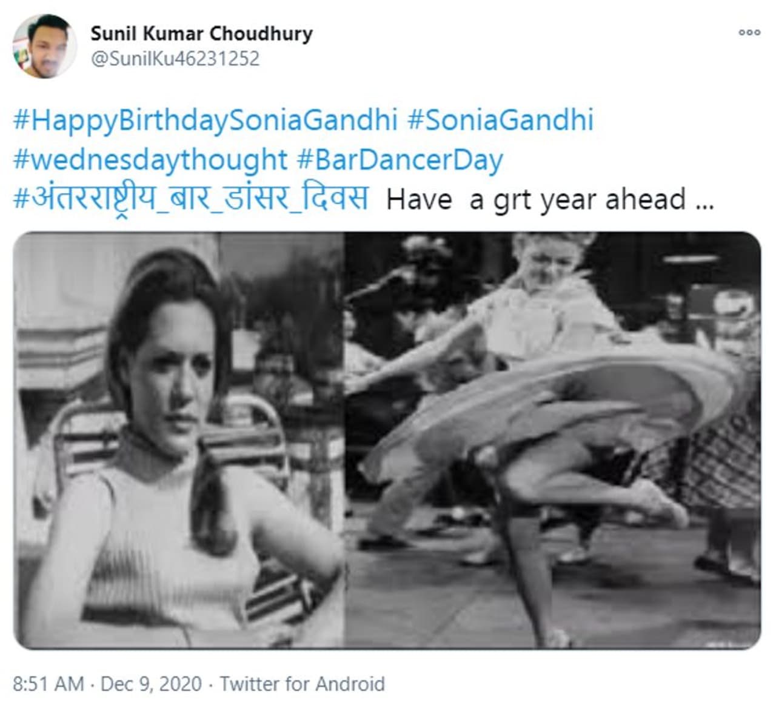The width and height of the screenshot is (776, 714).
Task: Click the @SunilKu46231252 handle
Action: pos(175,59)
